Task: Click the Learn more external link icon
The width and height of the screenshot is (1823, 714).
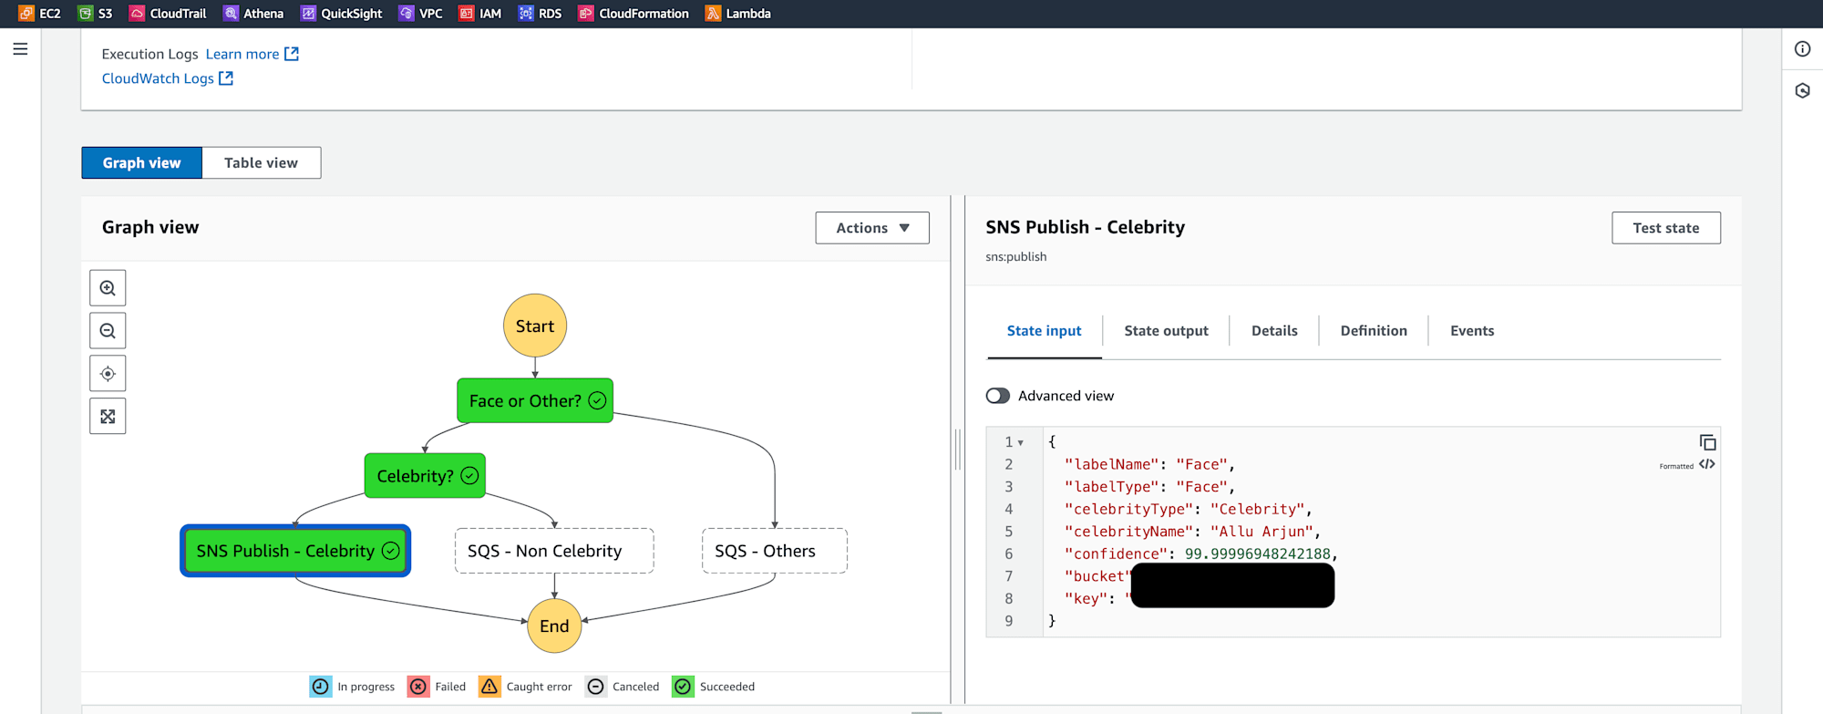Action: point(292,54)
